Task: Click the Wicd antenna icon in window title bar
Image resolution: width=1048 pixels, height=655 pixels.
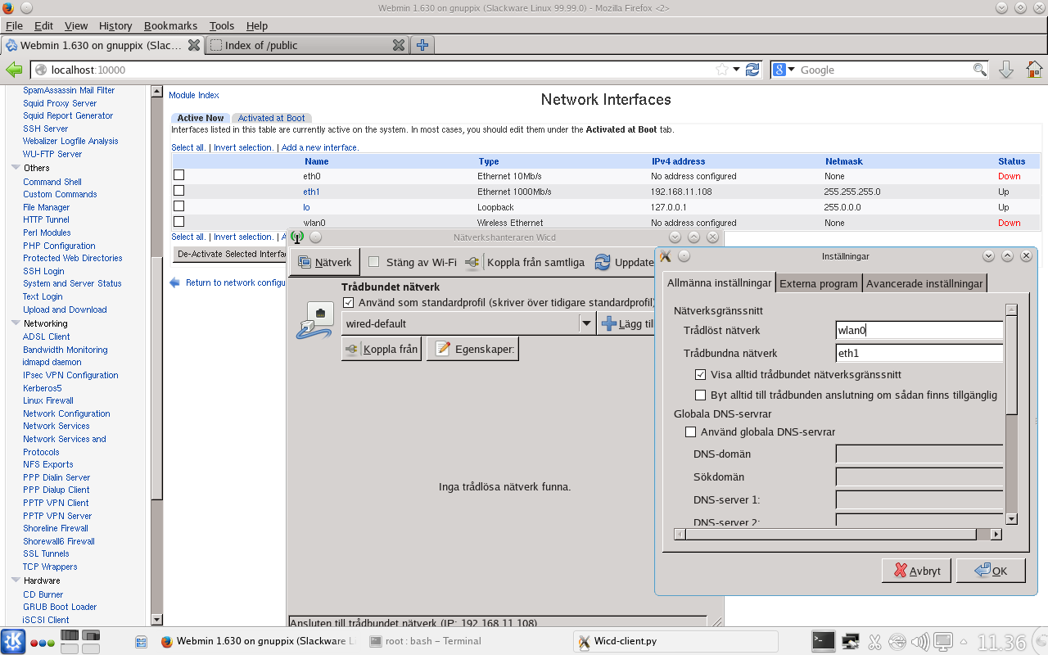Action: tap(297, 237)
